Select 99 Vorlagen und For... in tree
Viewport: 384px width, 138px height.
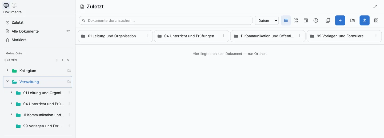coord(42,126)
